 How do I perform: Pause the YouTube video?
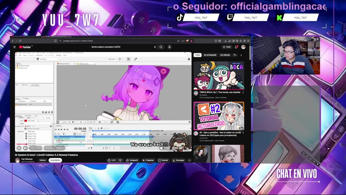tap(19, 148)
